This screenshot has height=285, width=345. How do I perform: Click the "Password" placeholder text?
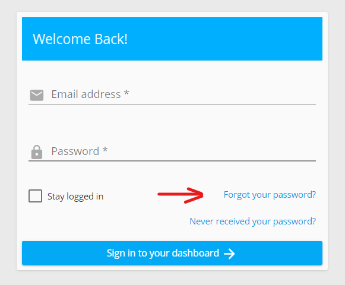75,151
